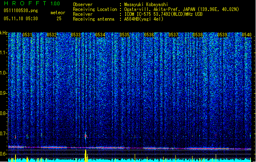Click the HROFFT 1.0.0 title text
The width and height of the screenshot is (256, 162).
(32, 3)
